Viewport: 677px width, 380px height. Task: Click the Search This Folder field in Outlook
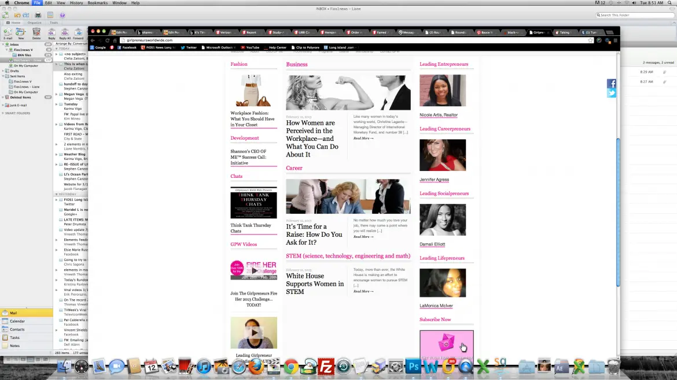click(x=635, y=15)
